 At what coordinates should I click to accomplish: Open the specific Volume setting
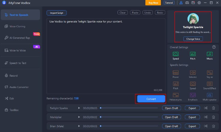(193, 74)
